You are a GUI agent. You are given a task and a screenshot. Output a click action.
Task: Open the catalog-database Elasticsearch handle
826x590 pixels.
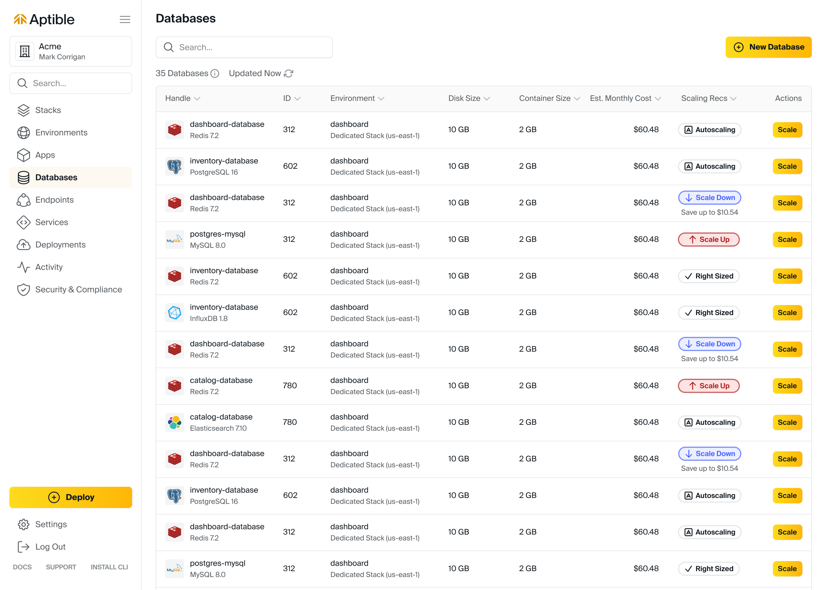pos(221,417)
